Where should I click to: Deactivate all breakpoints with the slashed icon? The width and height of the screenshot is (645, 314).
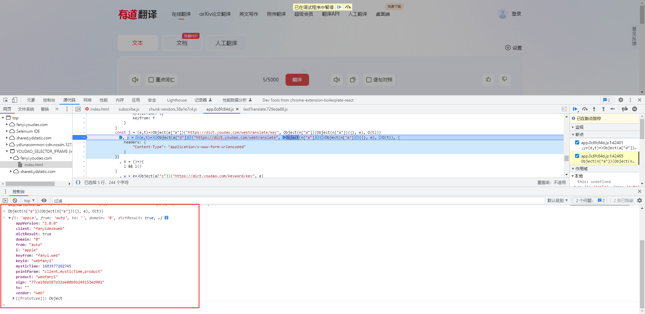pos(625,109)
